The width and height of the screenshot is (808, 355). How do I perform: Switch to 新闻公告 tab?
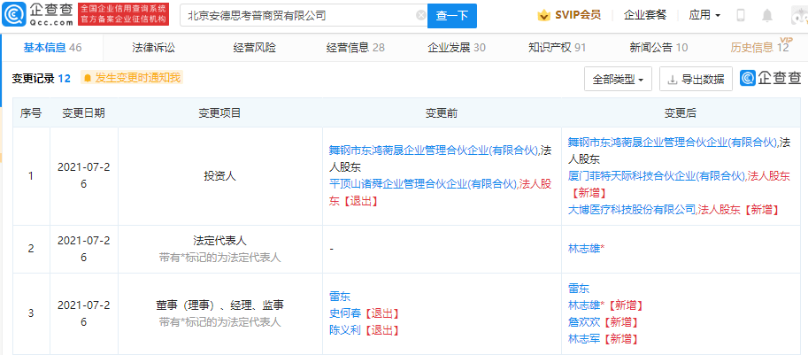pyautogui.click(x=658, y=48)
